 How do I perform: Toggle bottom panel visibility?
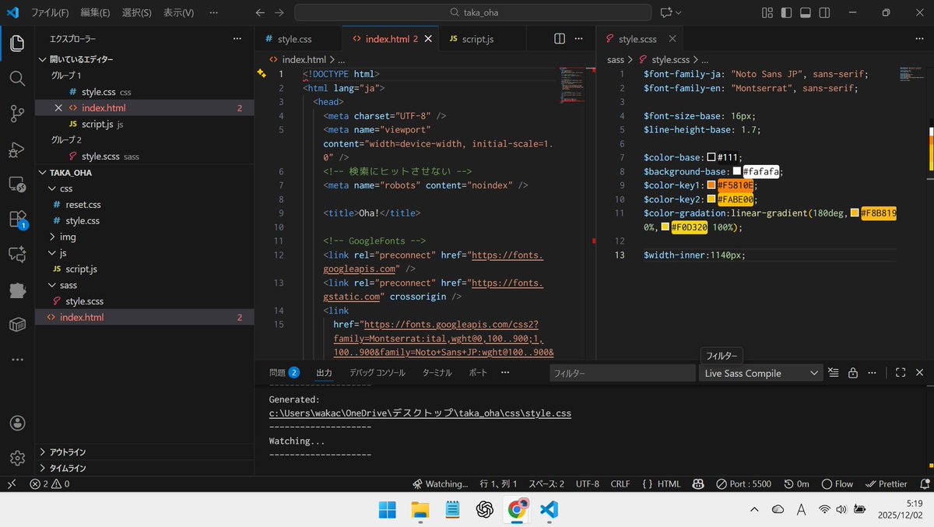click(806, 12)
